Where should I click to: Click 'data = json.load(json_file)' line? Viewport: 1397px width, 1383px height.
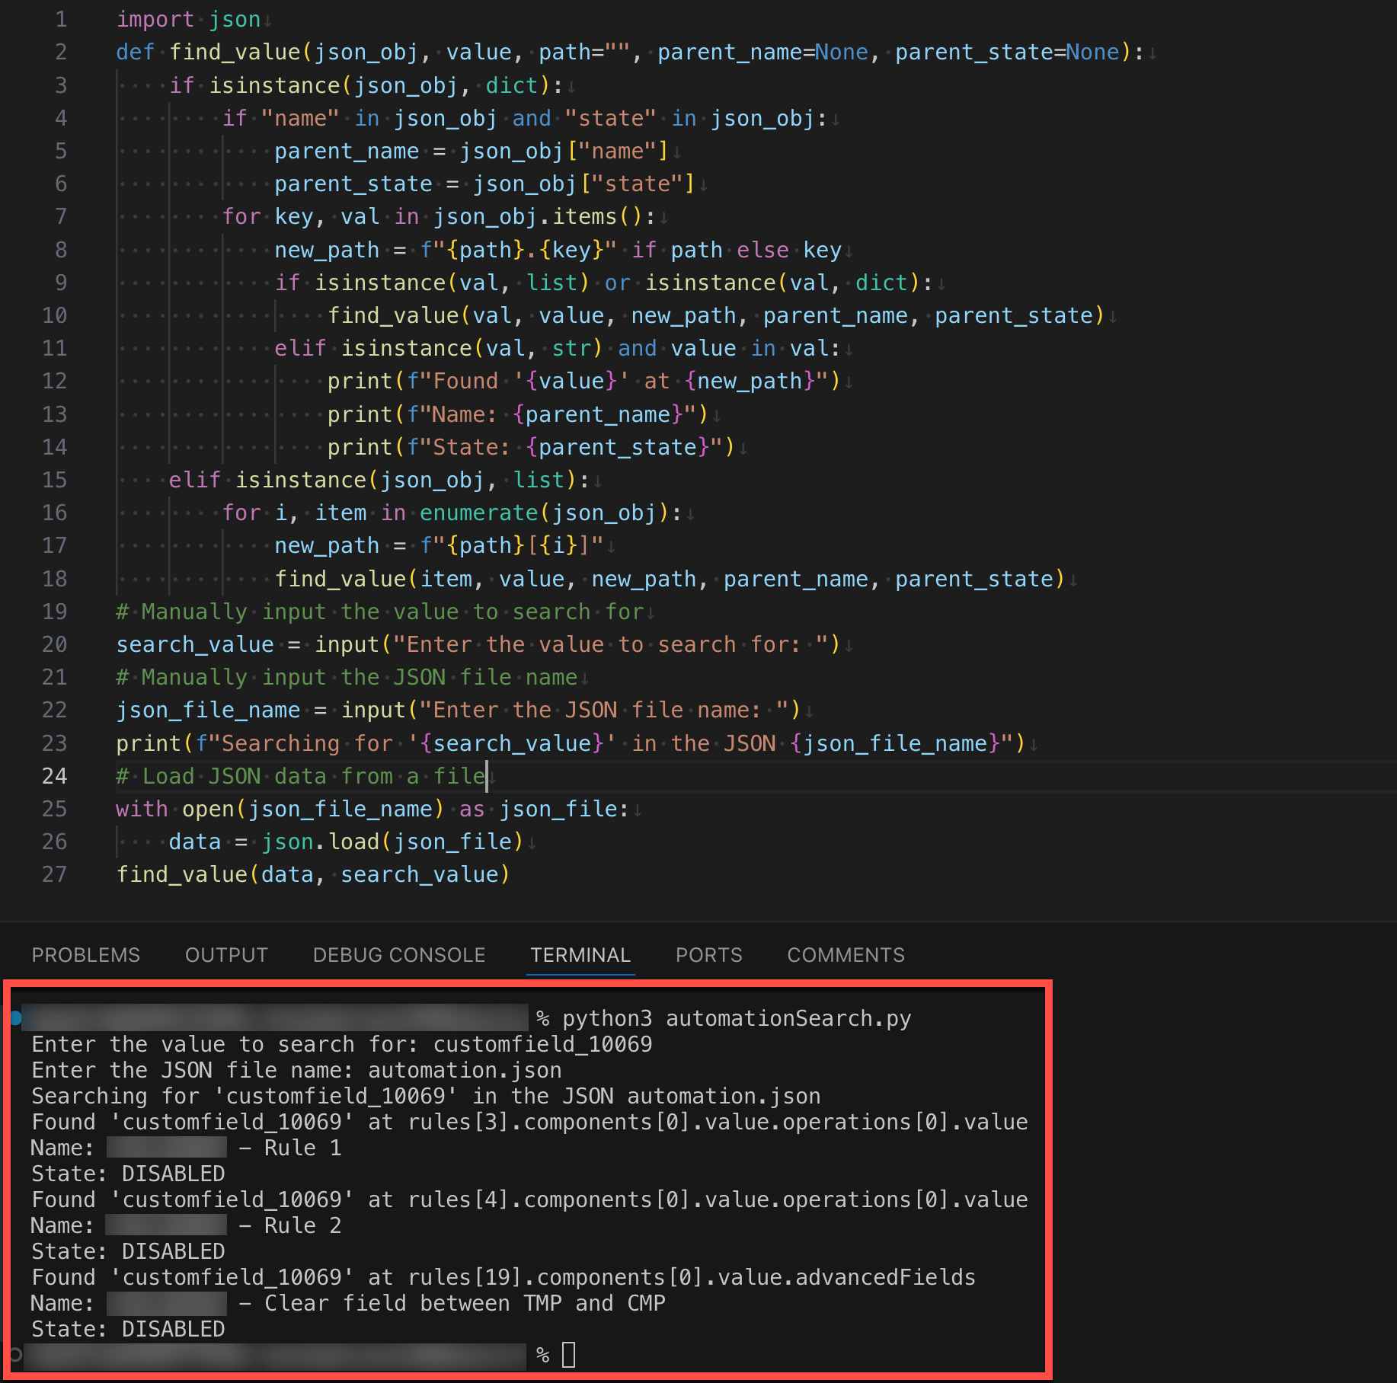pos(346,842)
